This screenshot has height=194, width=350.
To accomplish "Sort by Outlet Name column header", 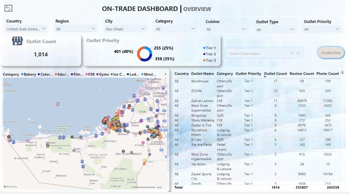I will point(202,74).
